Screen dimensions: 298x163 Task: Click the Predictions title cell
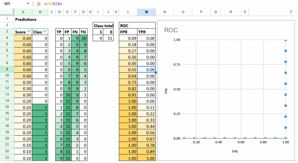click(x=26, y=20)
